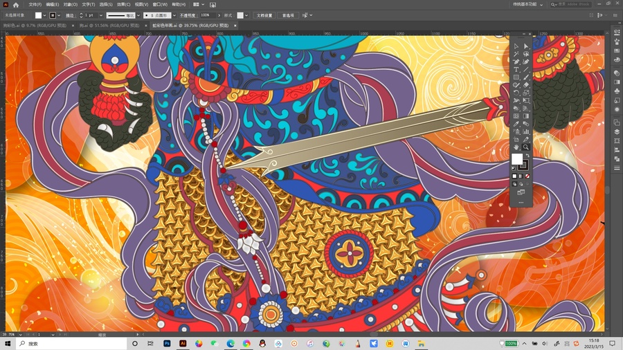Screen dimensions: 623x350
Task: Click the Home icon button
Action: click(x=15, y=5)
